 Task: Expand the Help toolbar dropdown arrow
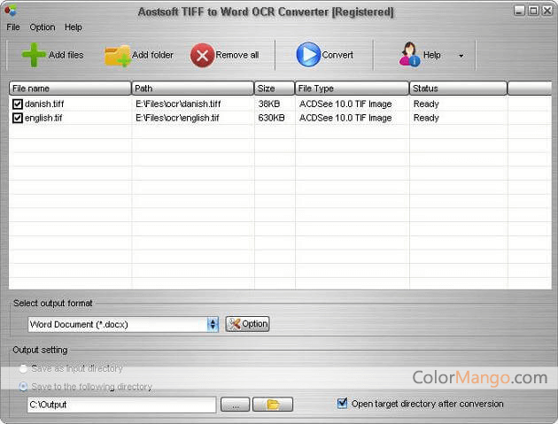point(461,56)
